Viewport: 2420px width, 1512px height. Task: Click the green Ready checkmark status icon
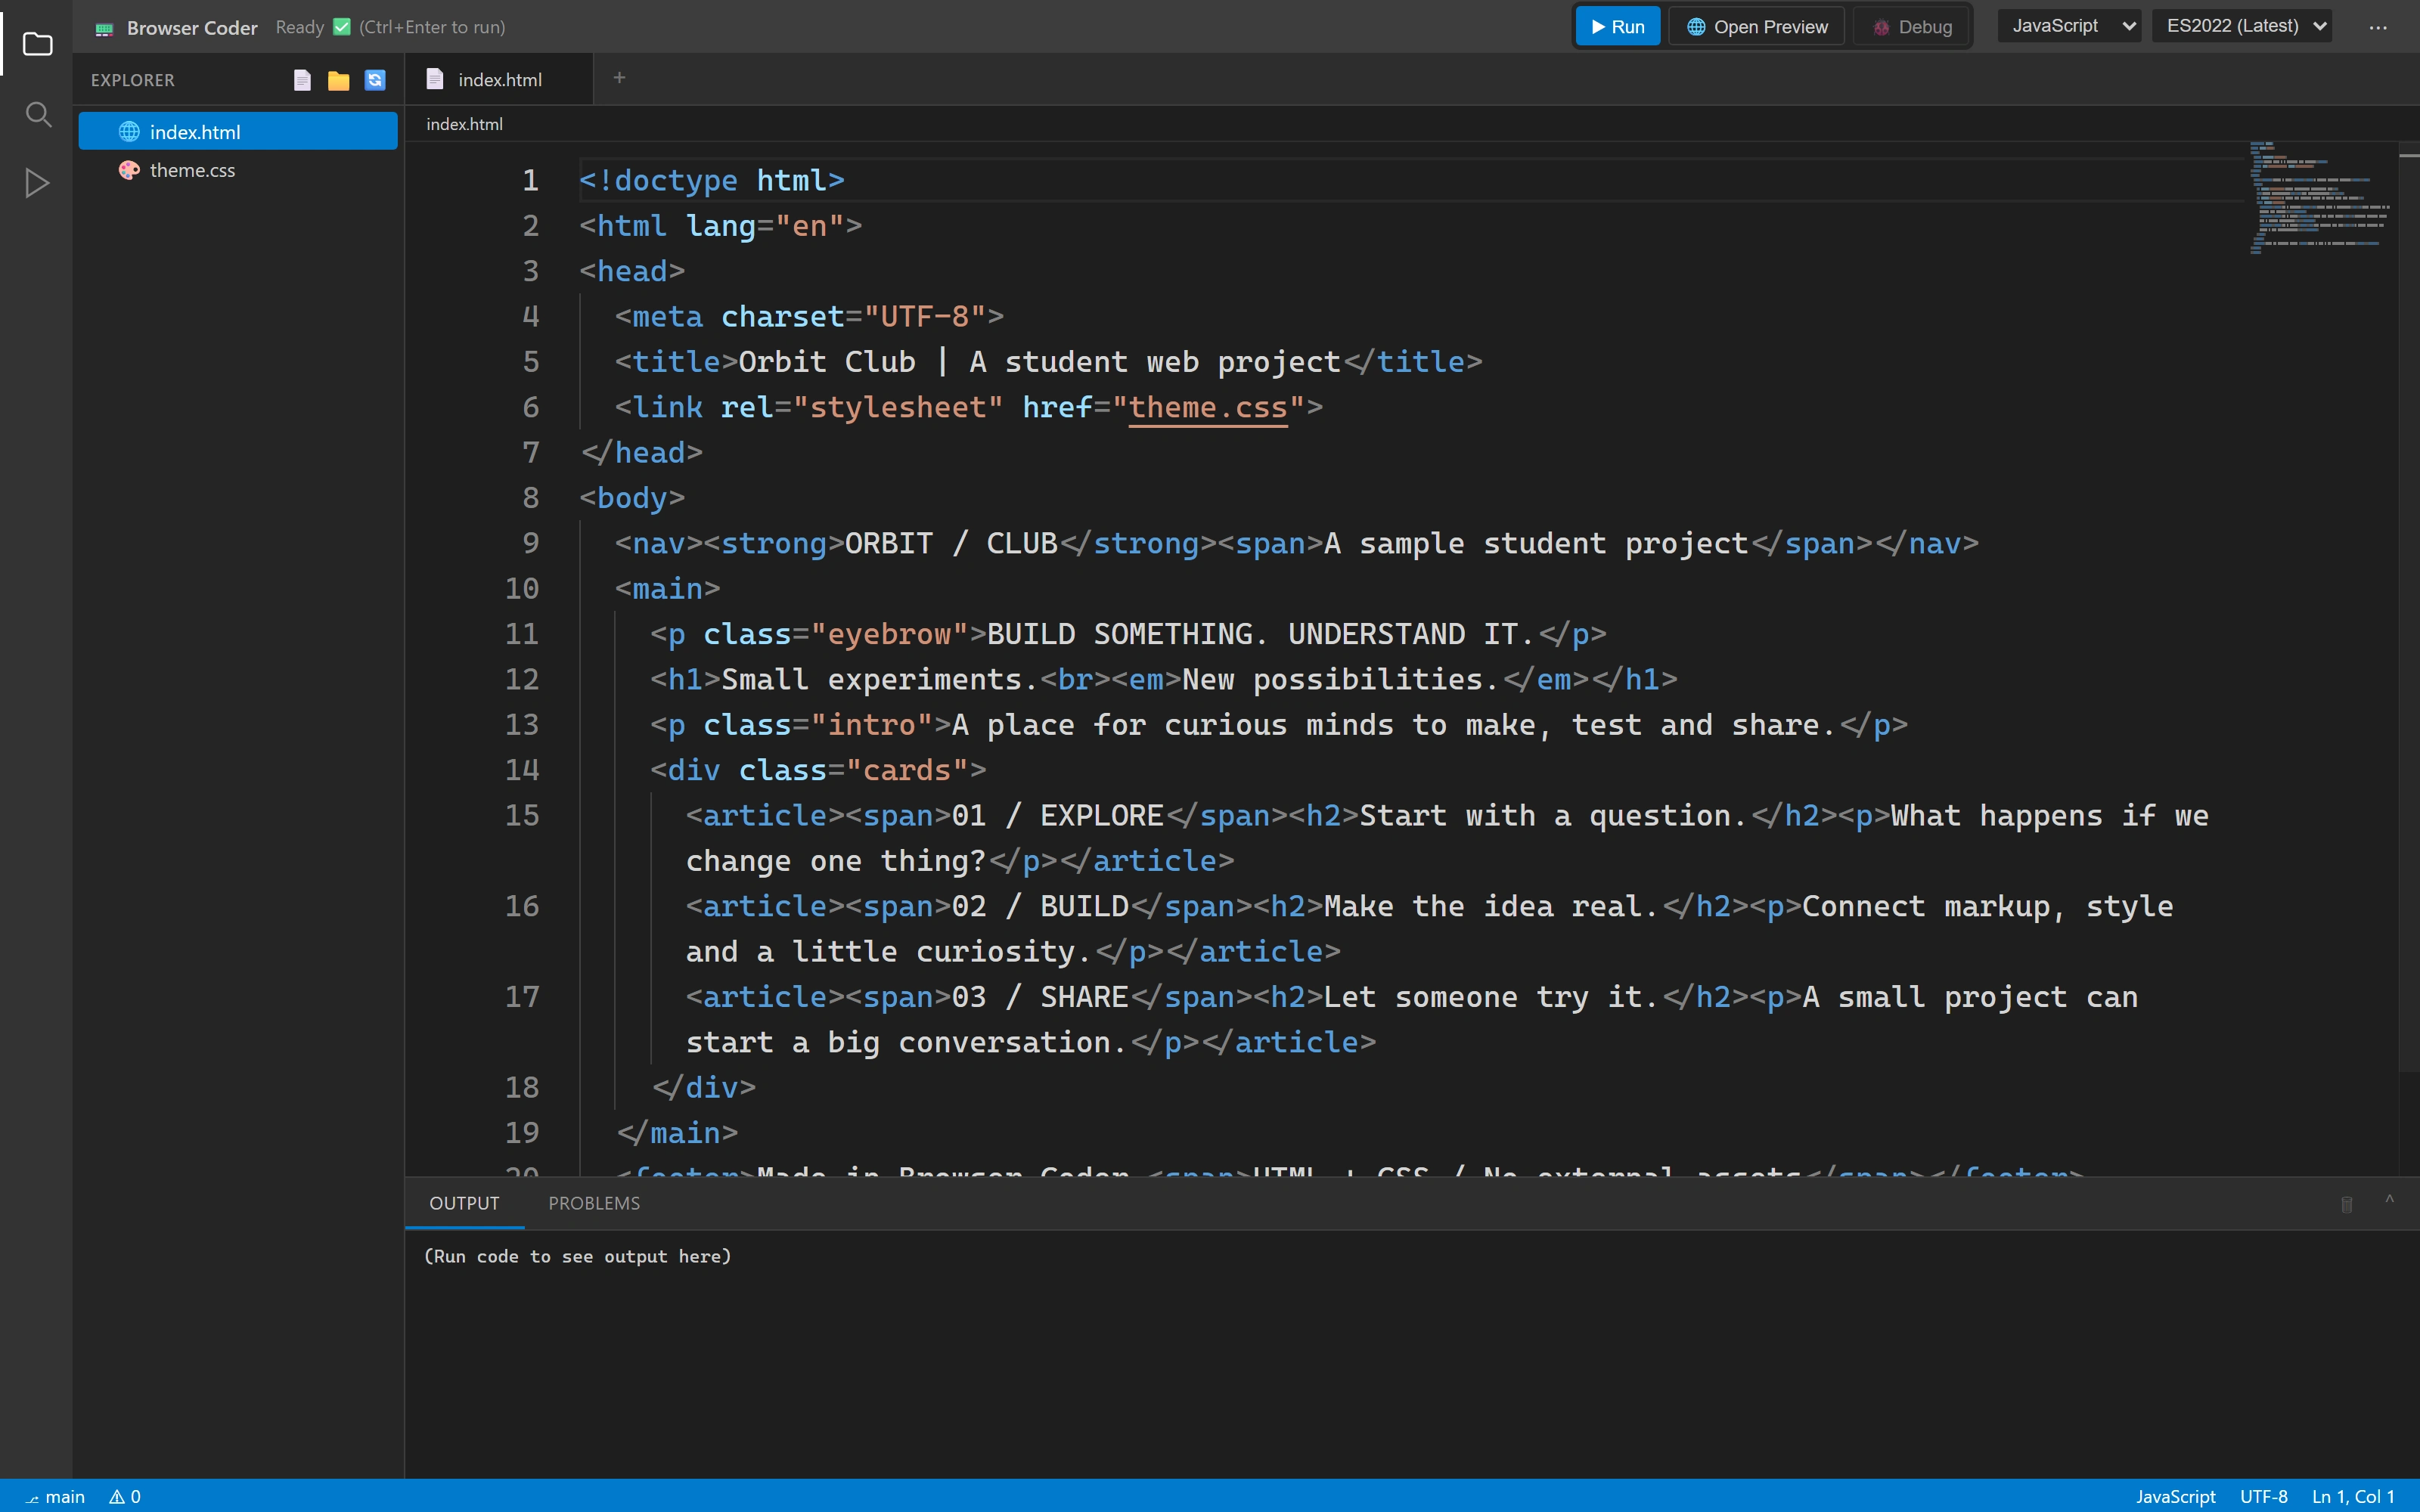[x=342, y=27]
